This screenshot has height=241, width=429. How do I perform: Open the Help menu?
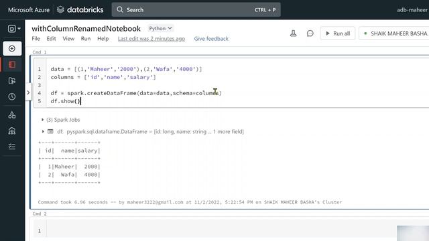(103, 39)
